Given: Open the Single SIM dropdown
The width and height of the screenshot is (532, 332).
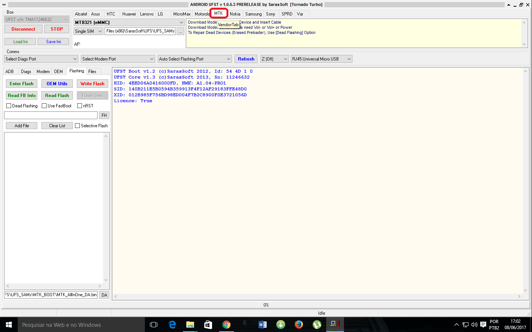Looking at the screenshot, I should pos(88,31).
